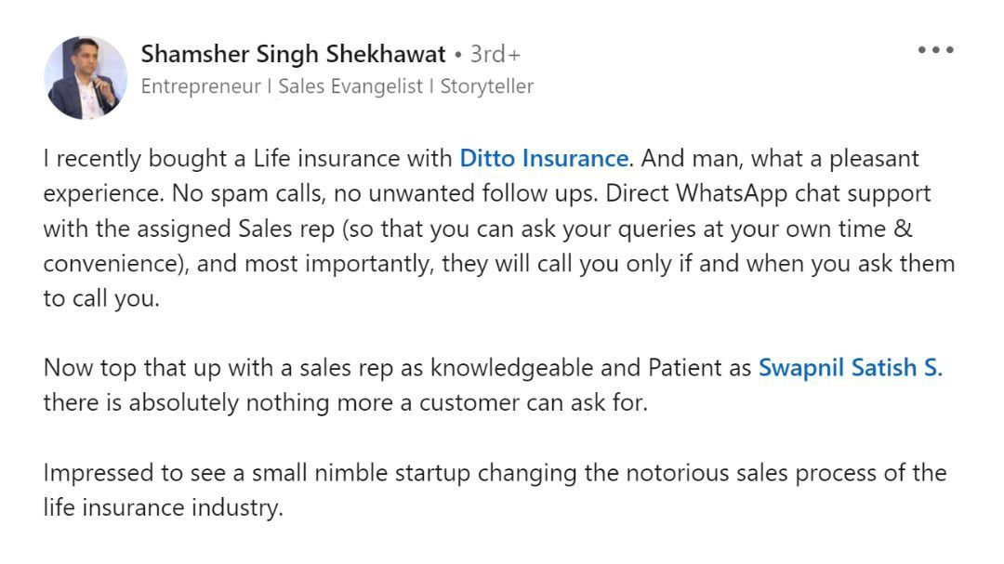Click 'there is absolutely nothing more' line
The image size is (1004, 564).
[x=346, y=402]
